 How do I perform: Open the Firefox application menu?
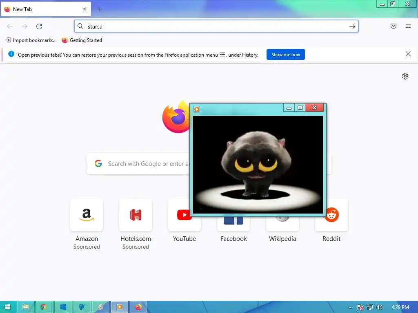[x=408, y=26]
